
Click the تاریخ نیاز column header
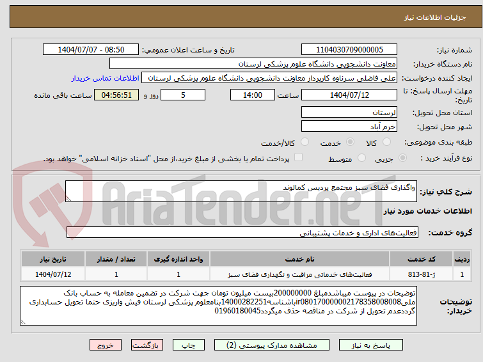pos(53,259)
